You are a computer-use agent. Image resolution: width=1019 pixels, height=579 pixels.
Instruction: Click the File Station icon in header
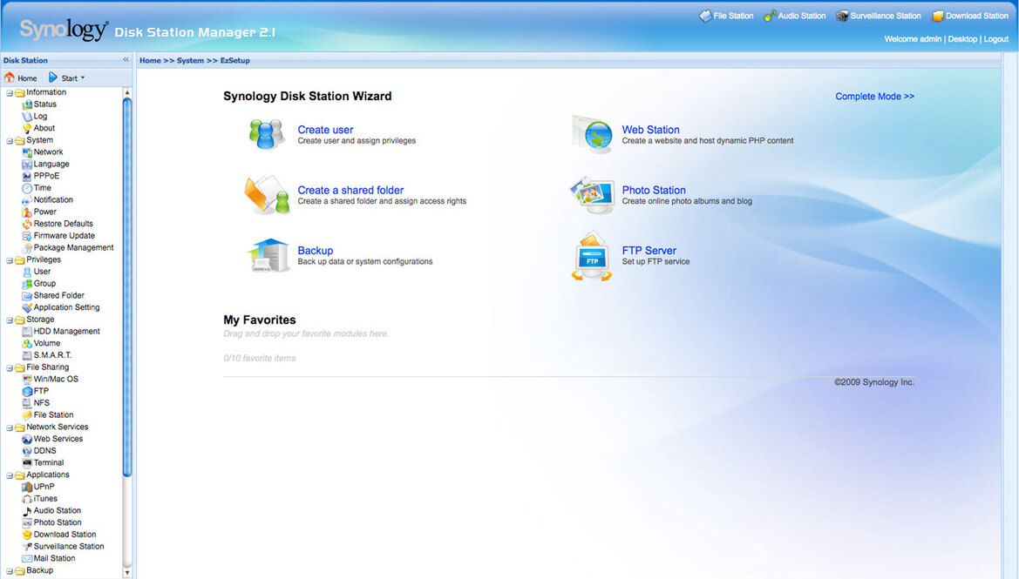tap(705, 16)
